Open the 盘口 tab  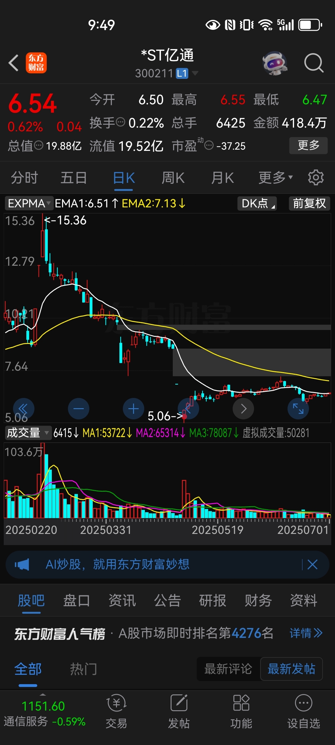[x=77, y=600]
